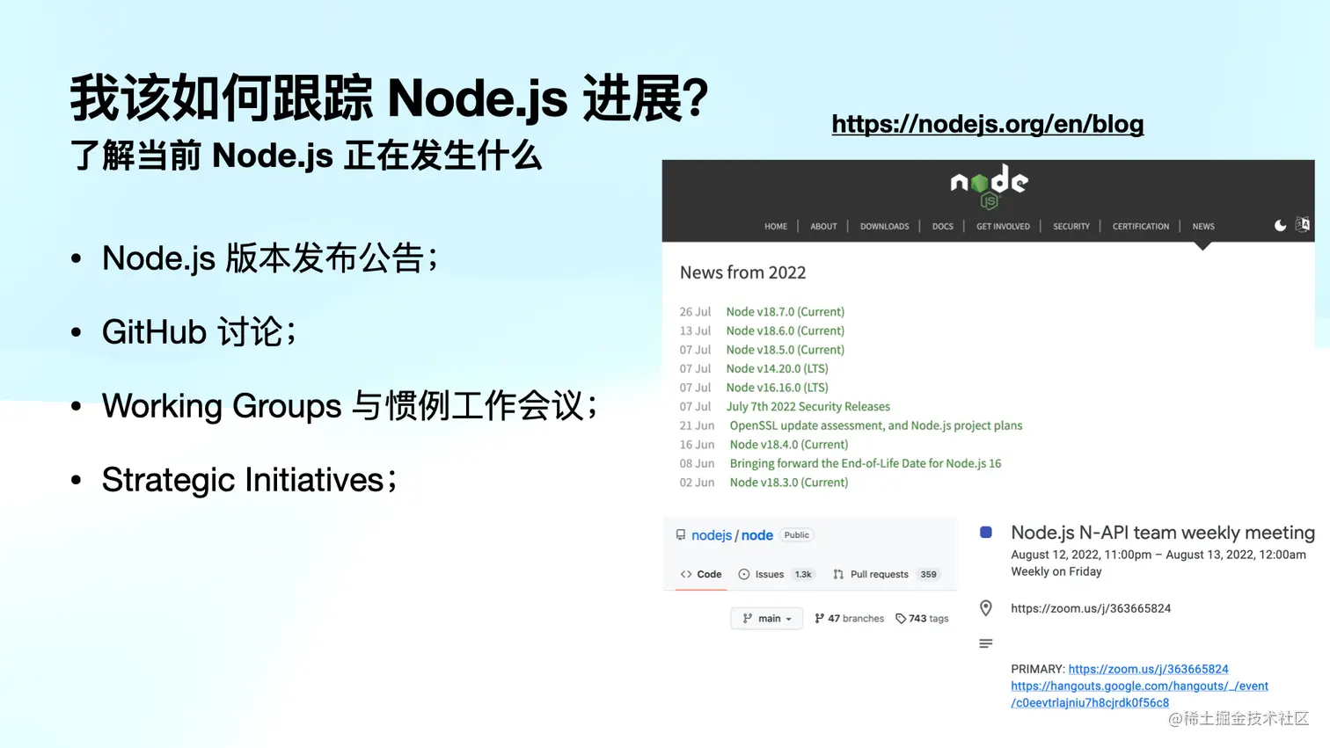The height and width of the screenshot is (748, 1330).
Task: Click the Pull requests 359 counter
Action: click(x=928, y=575)
